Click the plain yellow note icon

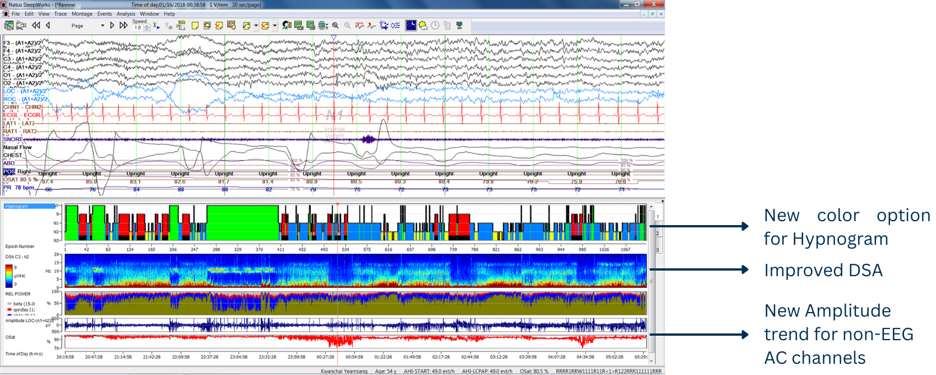(x=195, y=25)
